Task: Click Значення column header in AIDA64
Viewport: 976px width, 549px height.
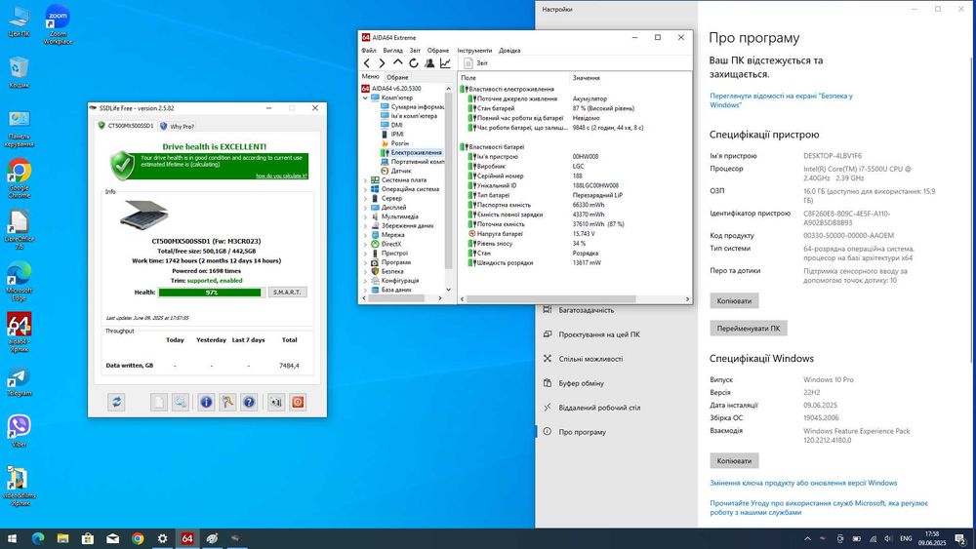Action: (587, 78)
